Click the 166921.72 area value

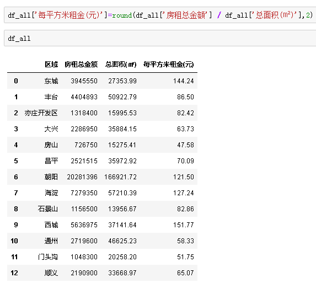pos(120,177)
